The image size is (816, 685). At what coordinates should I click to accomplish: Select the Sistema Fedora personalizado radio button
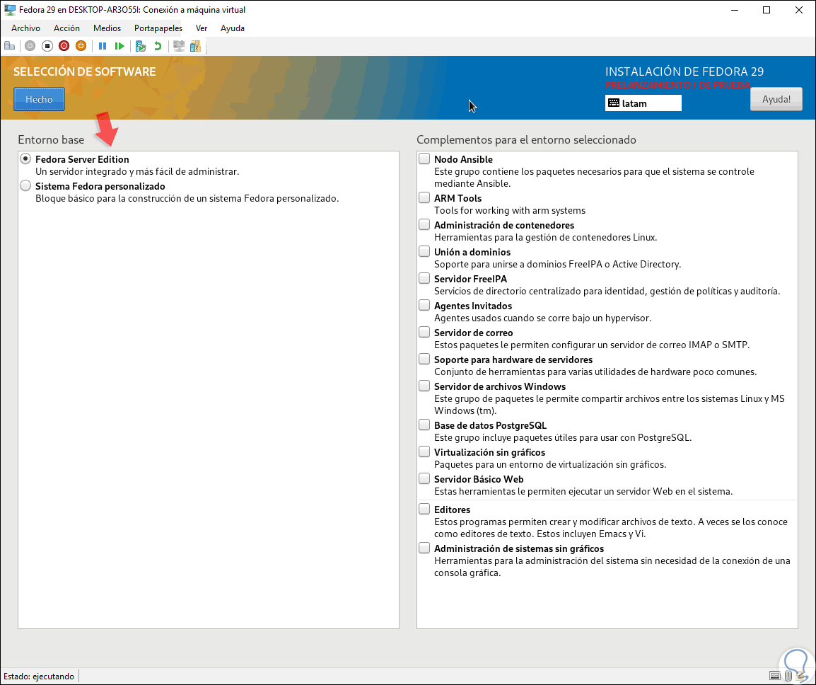tap(25, 185)
